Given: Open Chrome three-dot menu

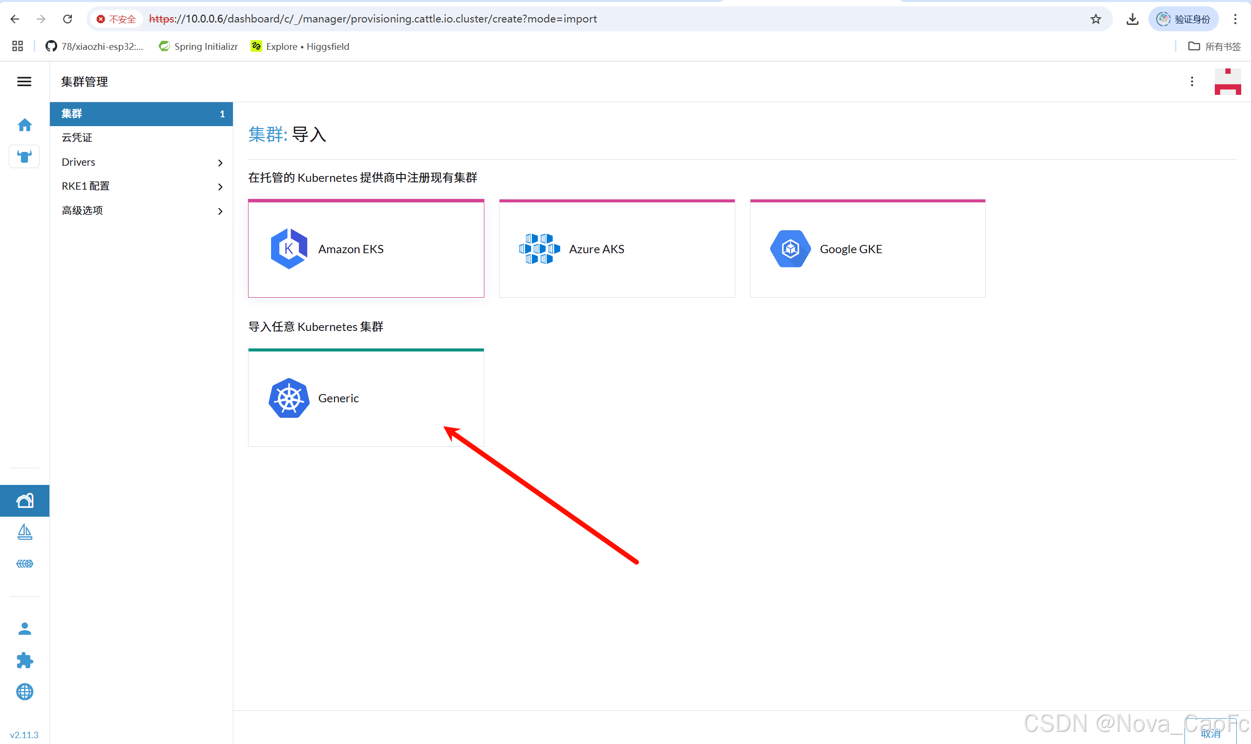Looking at the screenshot, I should tap(1235, 19).
